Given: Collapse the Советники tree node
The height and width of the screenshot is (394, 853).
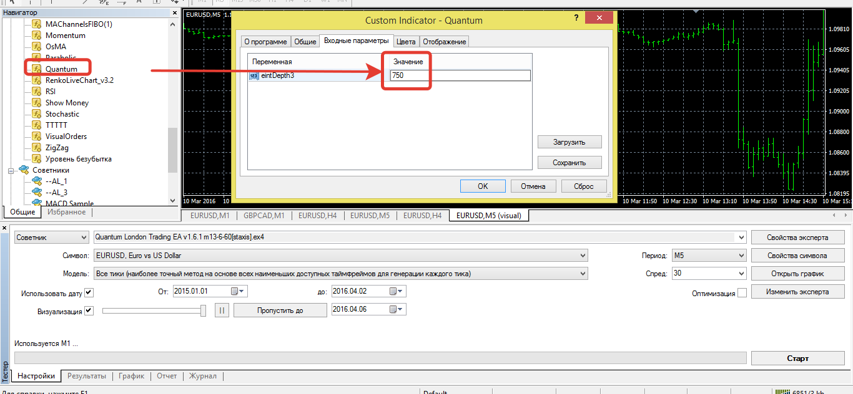Looking at the screenshot, I should point(11,170).
